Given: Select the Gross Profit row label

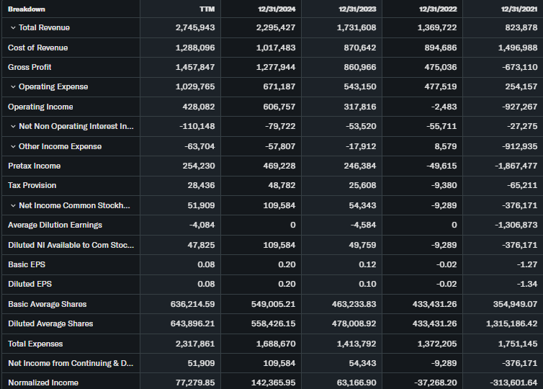Looking at the screenshot, I should click(x=31, y=67).
